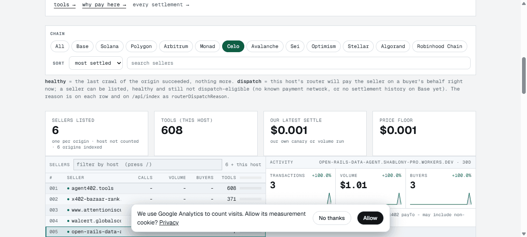This screenshot has height=237, width=527.
Task: Open the agent402.tools seller row
Action: [x=155, y=188]
